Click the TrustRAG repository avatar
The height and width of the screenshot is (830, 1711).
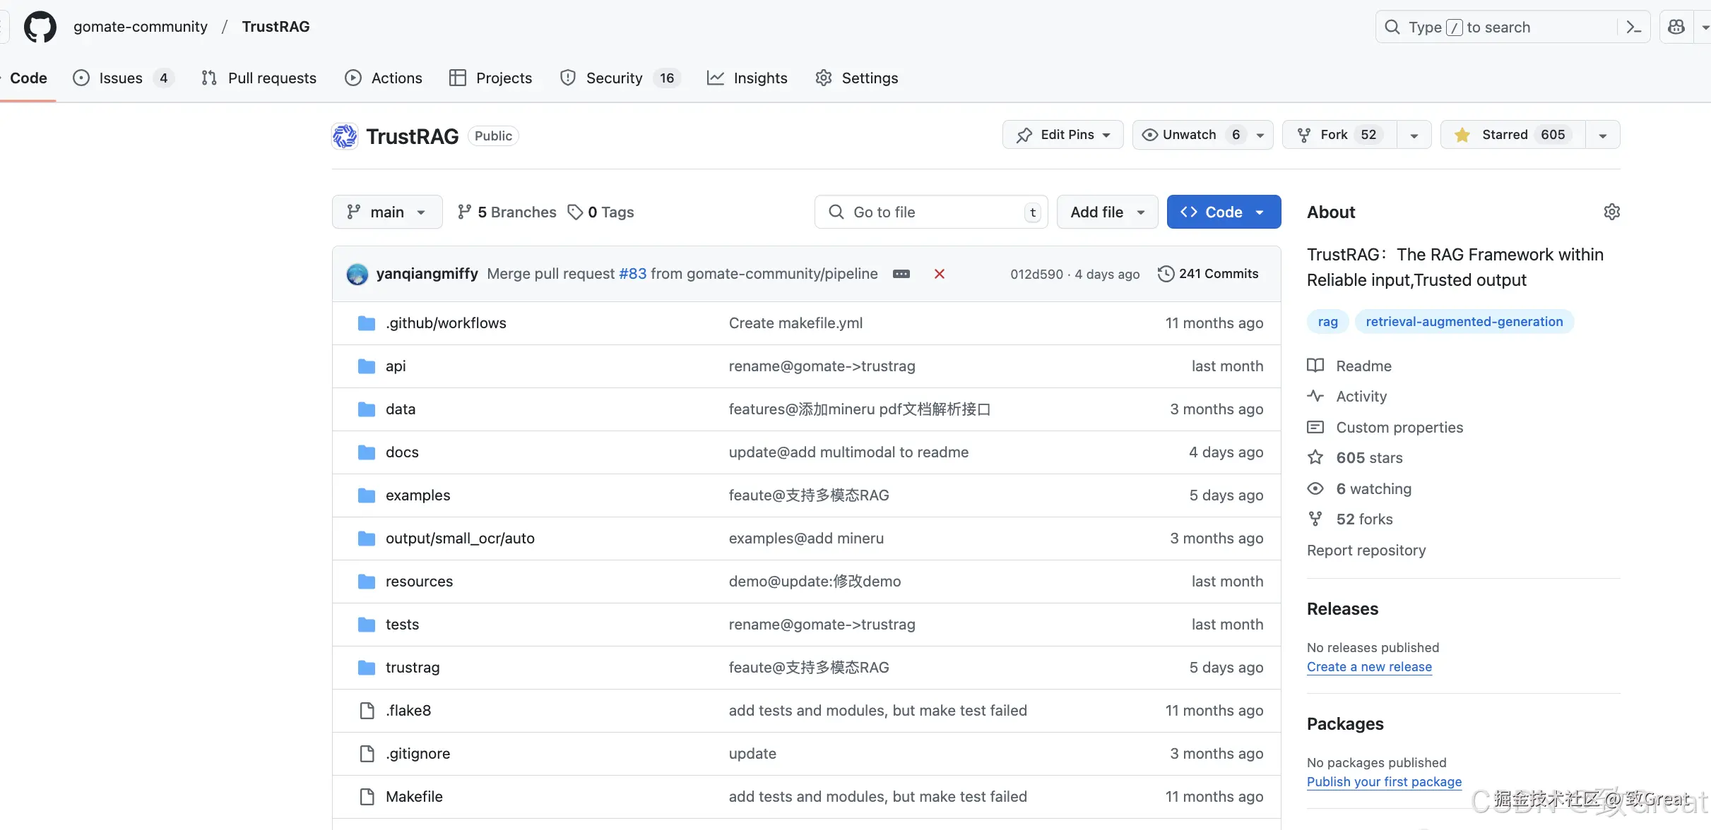coord(345,136)
